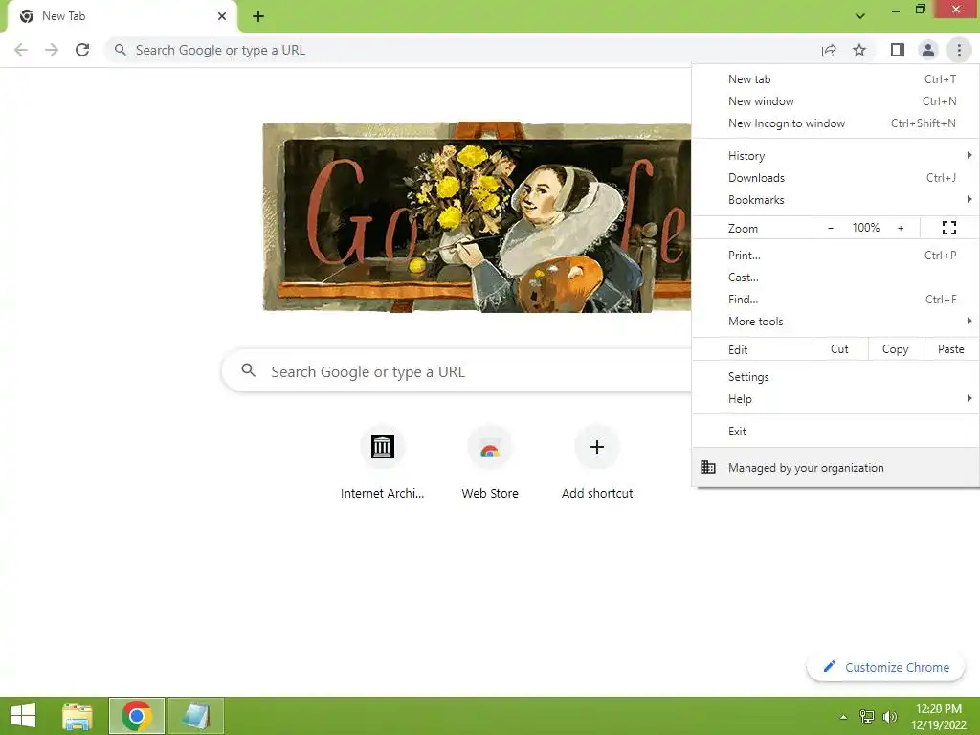Screen dimensions: 980x735
Task: Show hidden system tray icons
Action: (x=844, y=717)
